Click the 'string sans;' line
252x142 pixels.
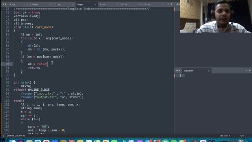pyautogui.click(x=31, y=108)
